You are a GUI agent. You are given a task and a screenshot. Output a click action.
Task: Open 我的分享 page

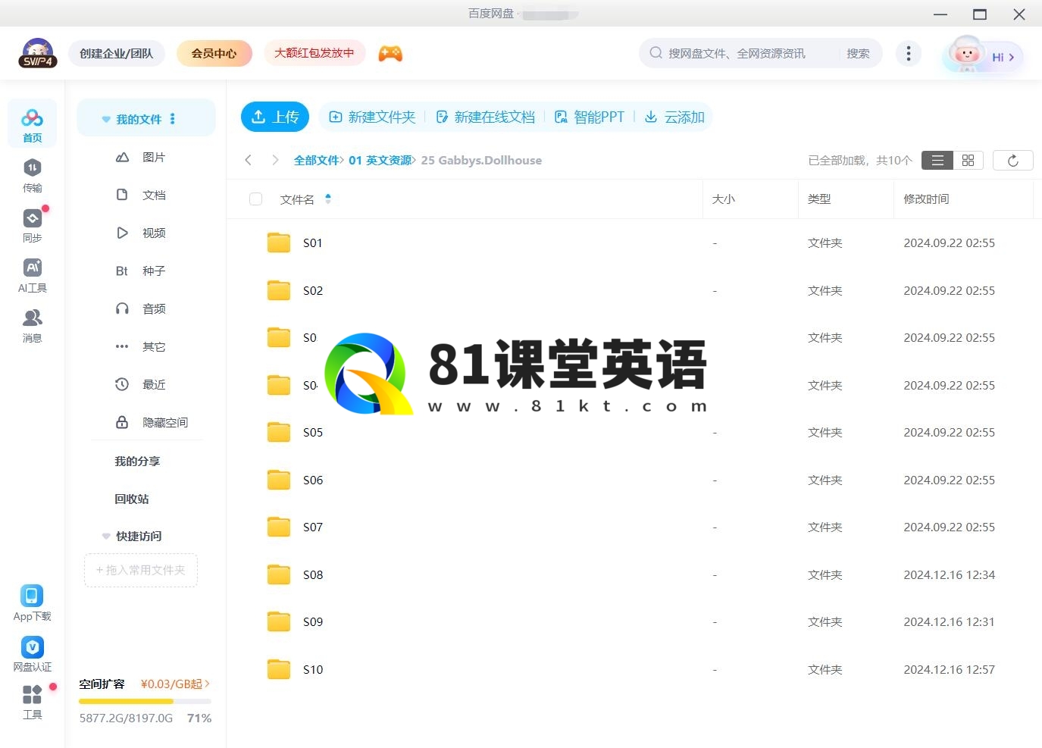tap(137, 461)
